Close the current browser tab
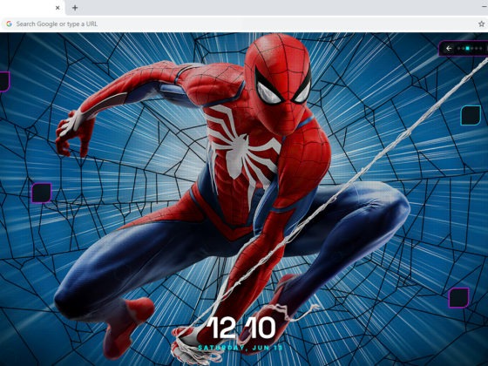This screenshot has height=366, width=488. (x=58, y=8)
